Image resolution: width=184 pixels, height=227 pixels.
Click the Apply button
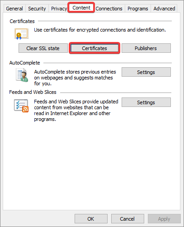[x=164, y=219]
